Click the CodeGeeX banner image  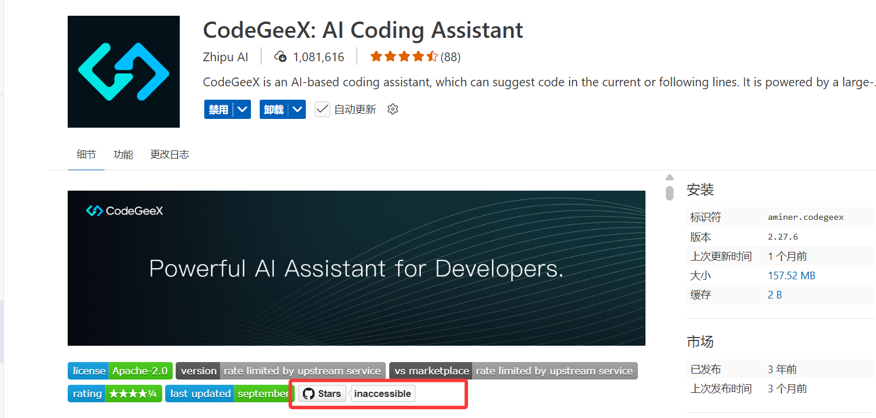point(357,268)
